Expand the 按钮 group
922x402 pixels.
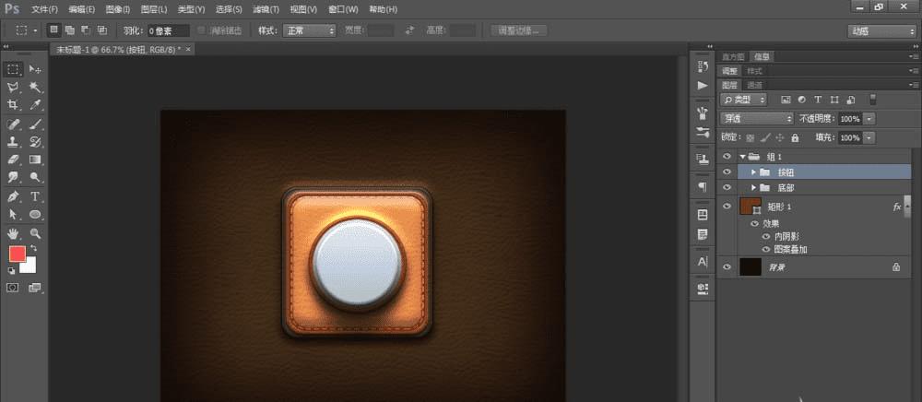(753, 172)
